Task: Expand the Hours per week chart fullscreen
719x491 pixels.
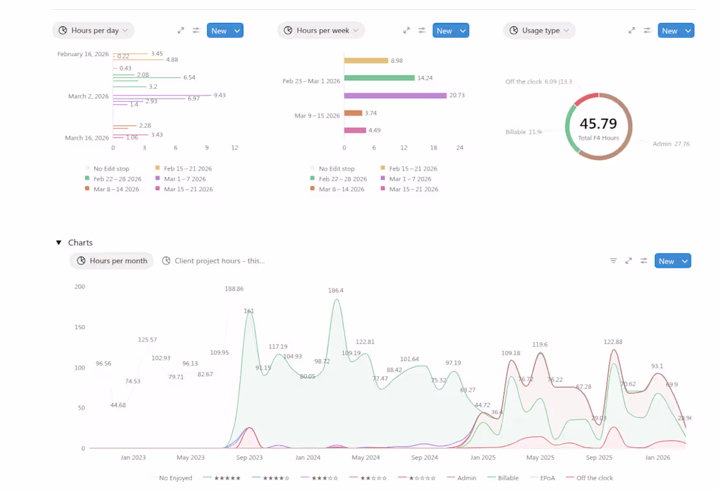Action: [x=407, y=31]
